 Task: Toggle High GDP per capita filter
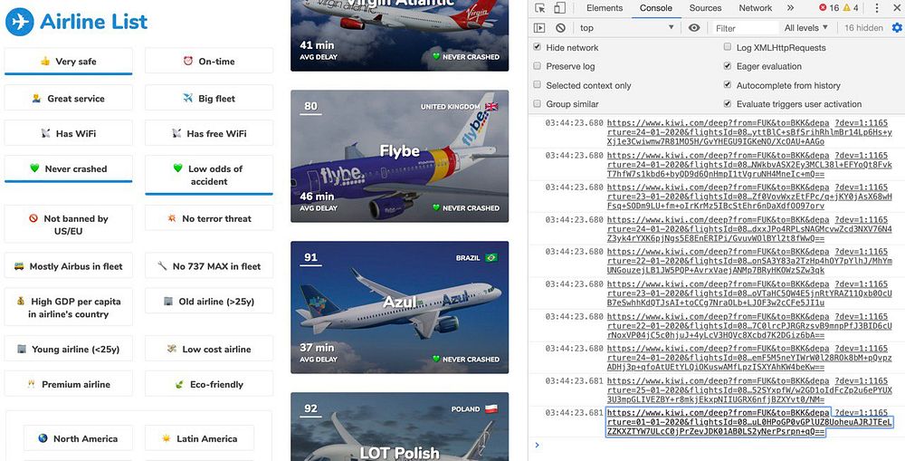coord(68,307)
